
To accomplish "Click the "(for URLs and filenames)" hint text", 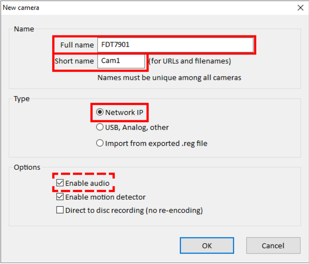I will tap(190, 61).
